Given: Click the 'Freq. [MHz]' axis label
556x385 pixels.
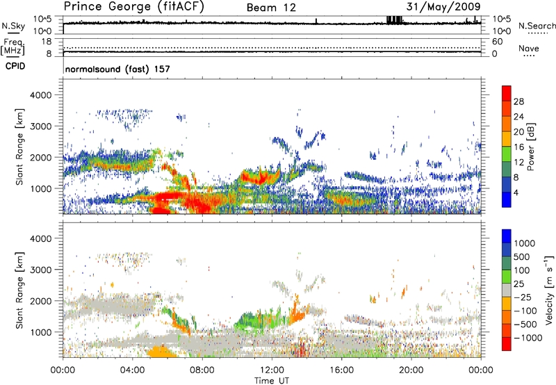Looking at the screenshot, I should 13,47.
